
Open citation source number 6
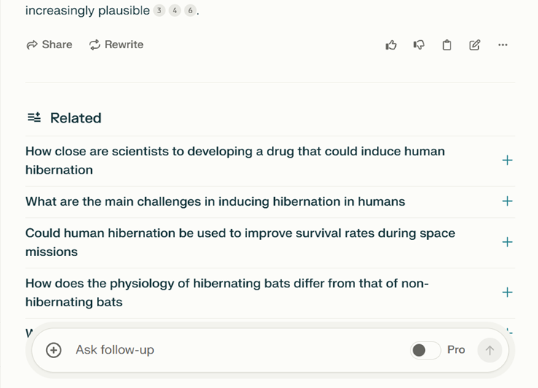(190, 11)
